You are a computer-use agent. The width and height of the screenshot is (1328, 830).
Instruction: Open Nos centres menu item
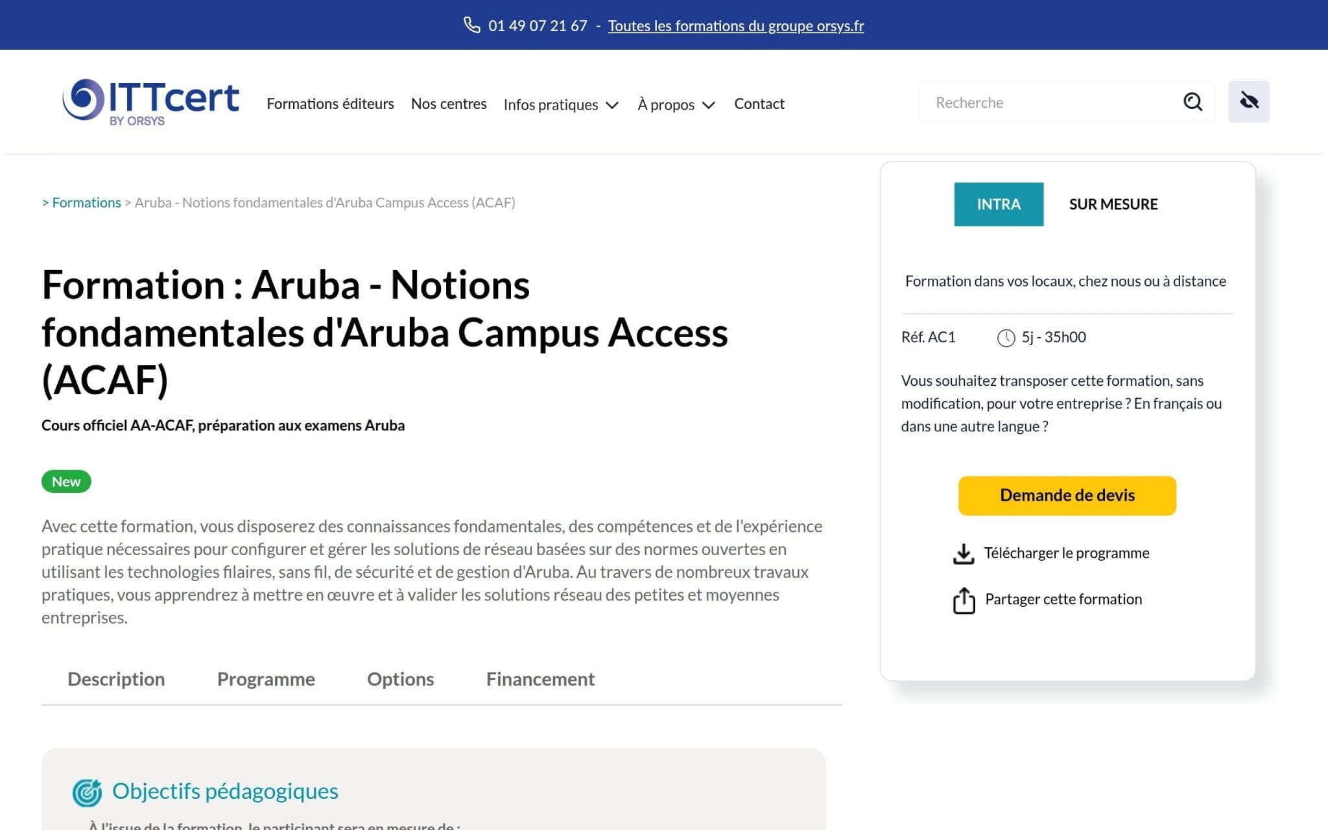449,104
